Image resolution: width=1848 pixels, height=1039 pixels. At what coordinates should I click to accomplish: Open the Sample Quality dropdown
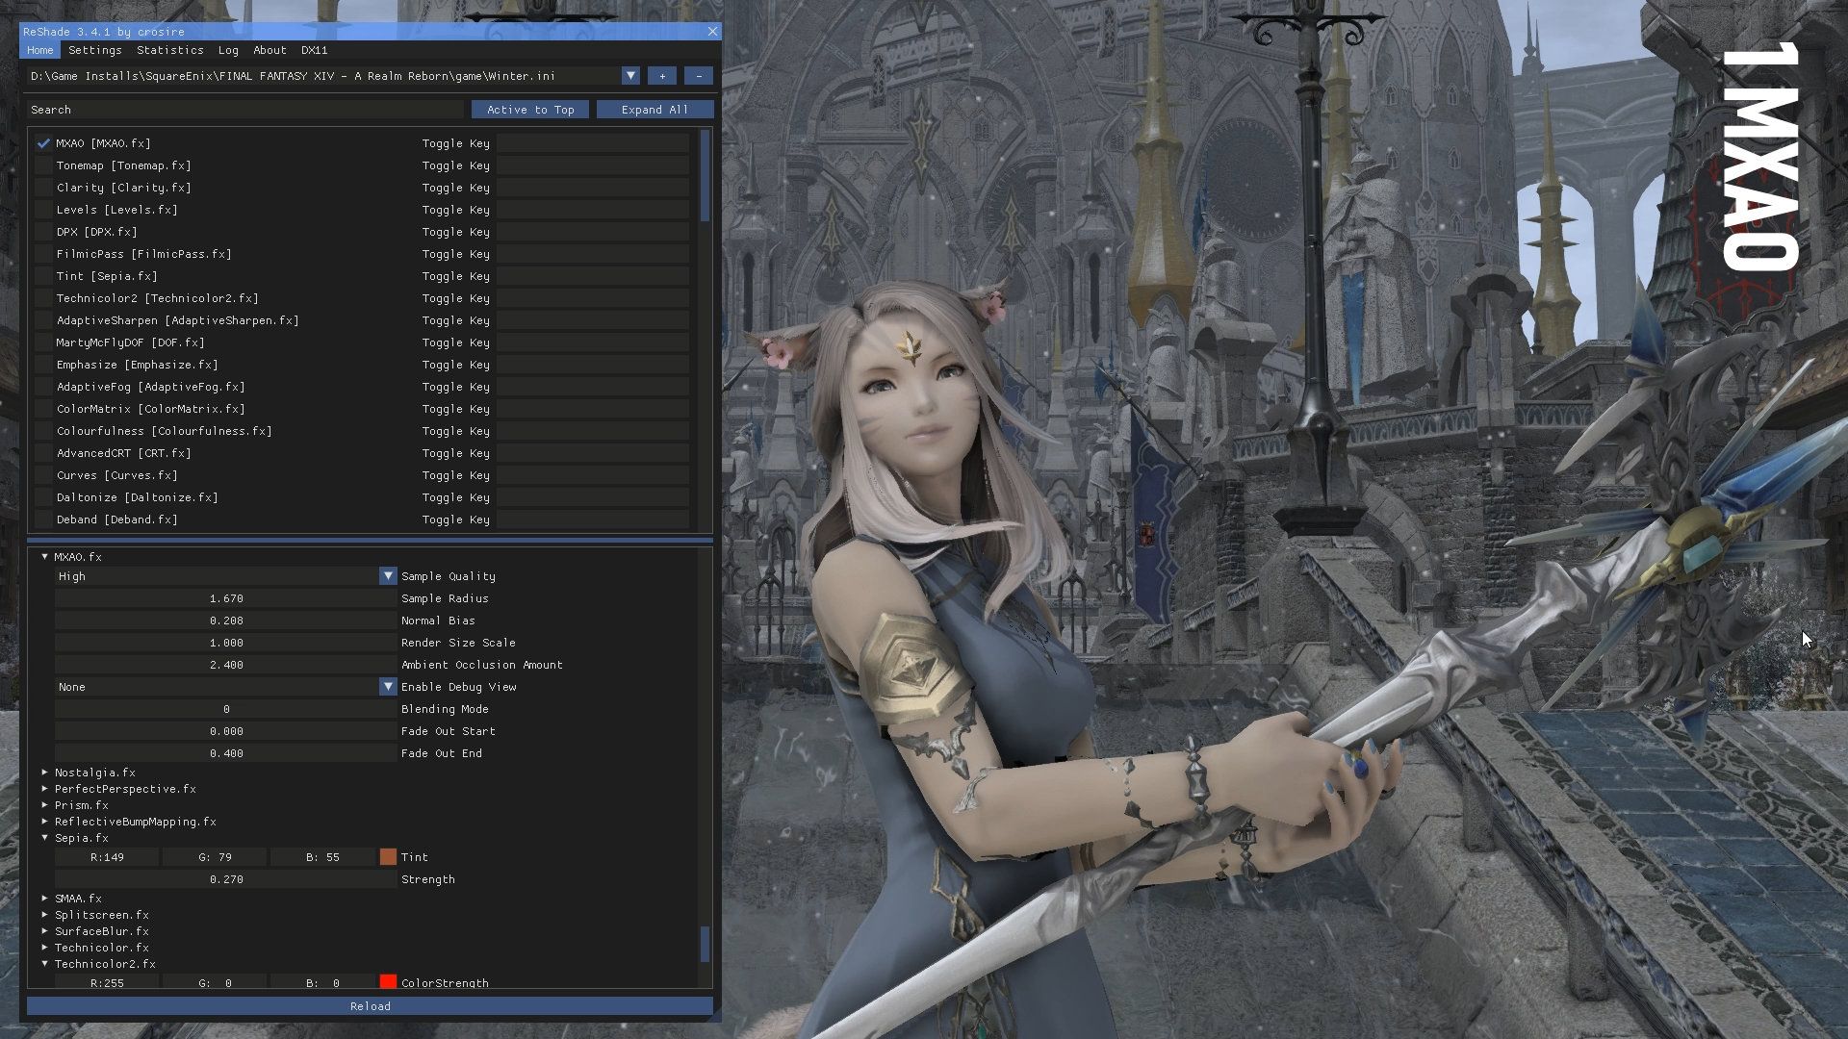pyautogui.click(x=388, y=576)
